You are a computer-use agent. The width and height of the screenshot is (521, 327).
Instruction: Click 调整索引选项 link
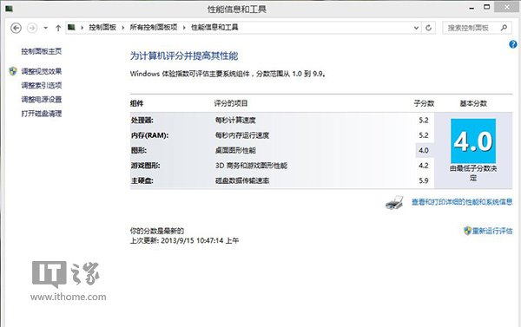(42, 85)
